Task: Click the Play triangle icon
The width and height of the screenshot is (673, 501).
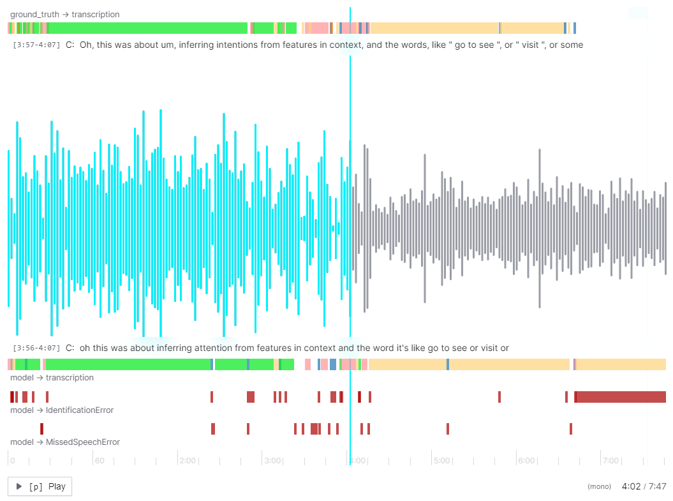Action: coord(18,486)
